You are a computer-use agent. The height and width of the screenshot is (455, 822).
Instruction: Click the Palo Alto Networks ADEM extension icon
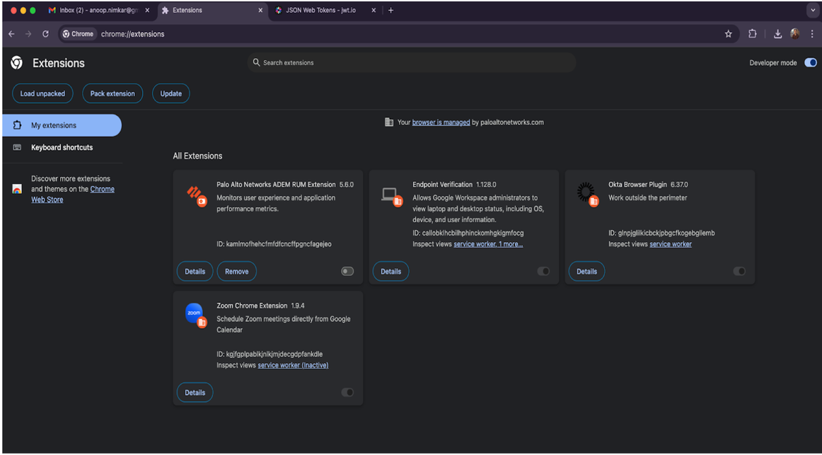point(195,195)
